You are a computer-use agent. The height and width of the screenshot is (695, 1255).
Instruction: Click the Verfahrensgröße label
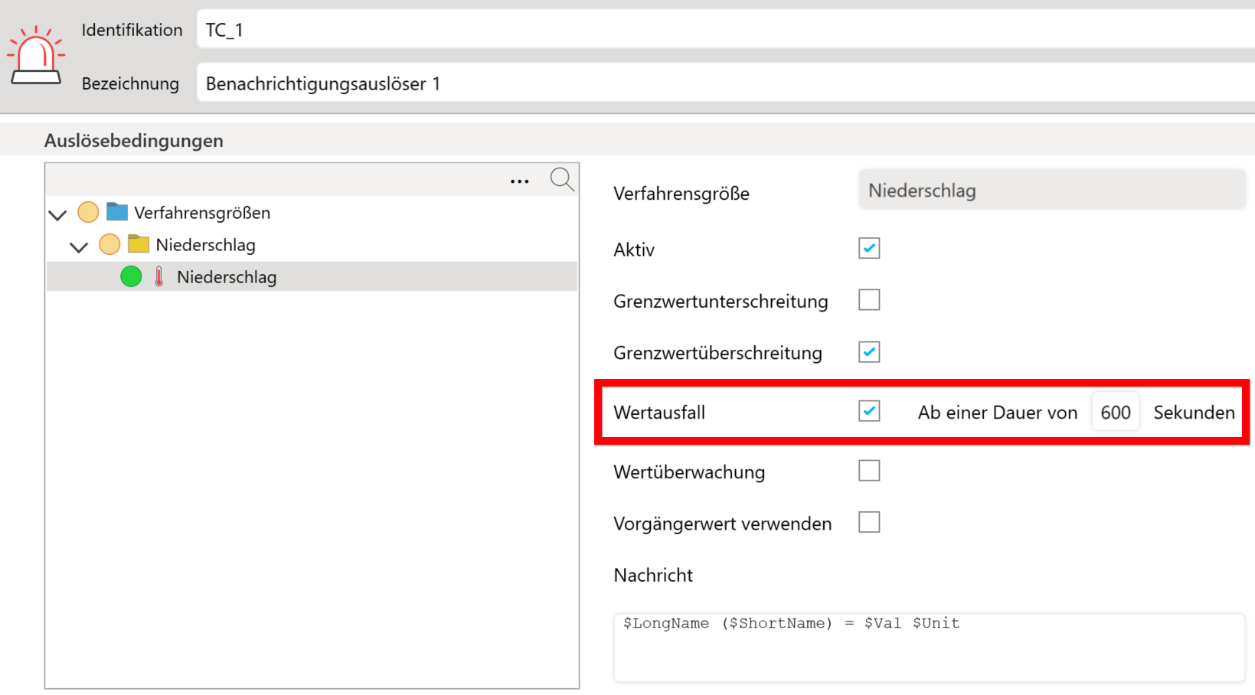point(681,194)
